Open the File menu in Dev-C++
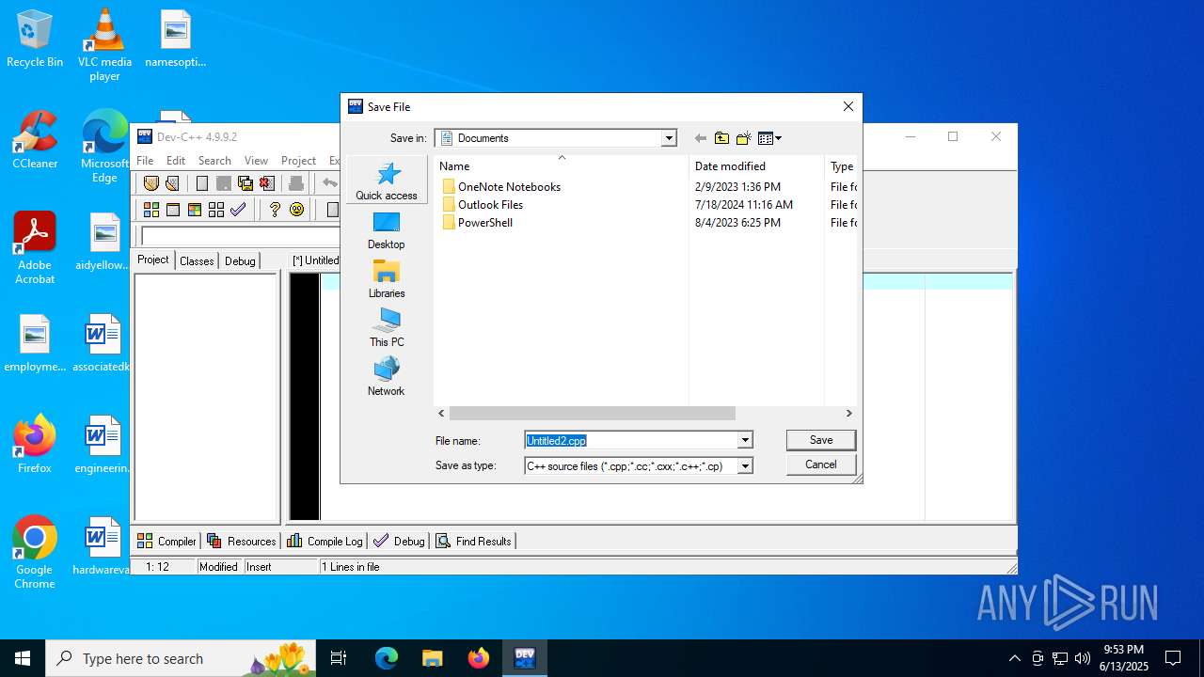This screenshot has height=677, width=1204. coord(145,161)
